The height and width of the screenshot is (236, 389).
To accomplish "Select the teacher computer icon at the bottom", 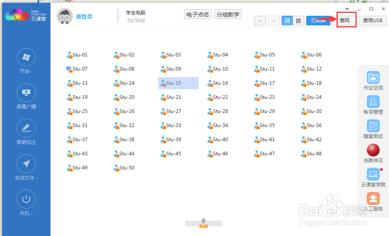I will 203,223.
